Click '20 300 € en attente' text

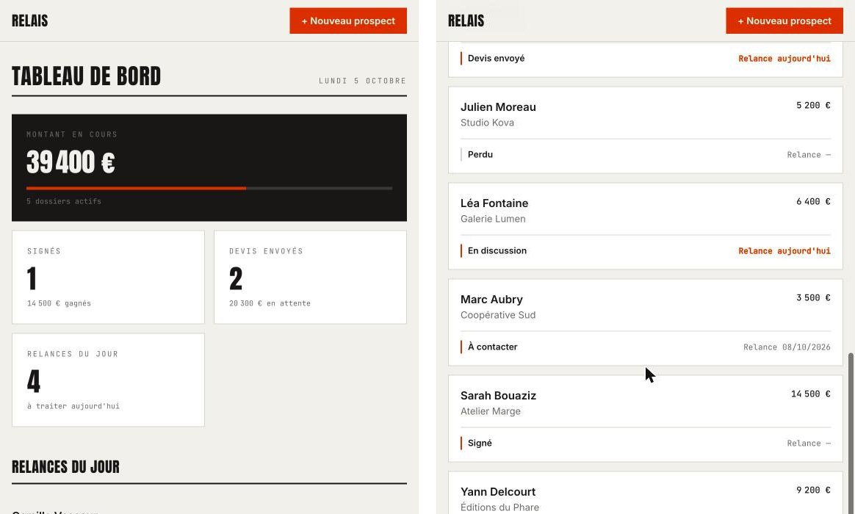(x=270, y=303)
